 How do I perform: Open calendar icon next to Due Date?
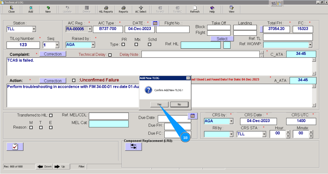[193, 116]
